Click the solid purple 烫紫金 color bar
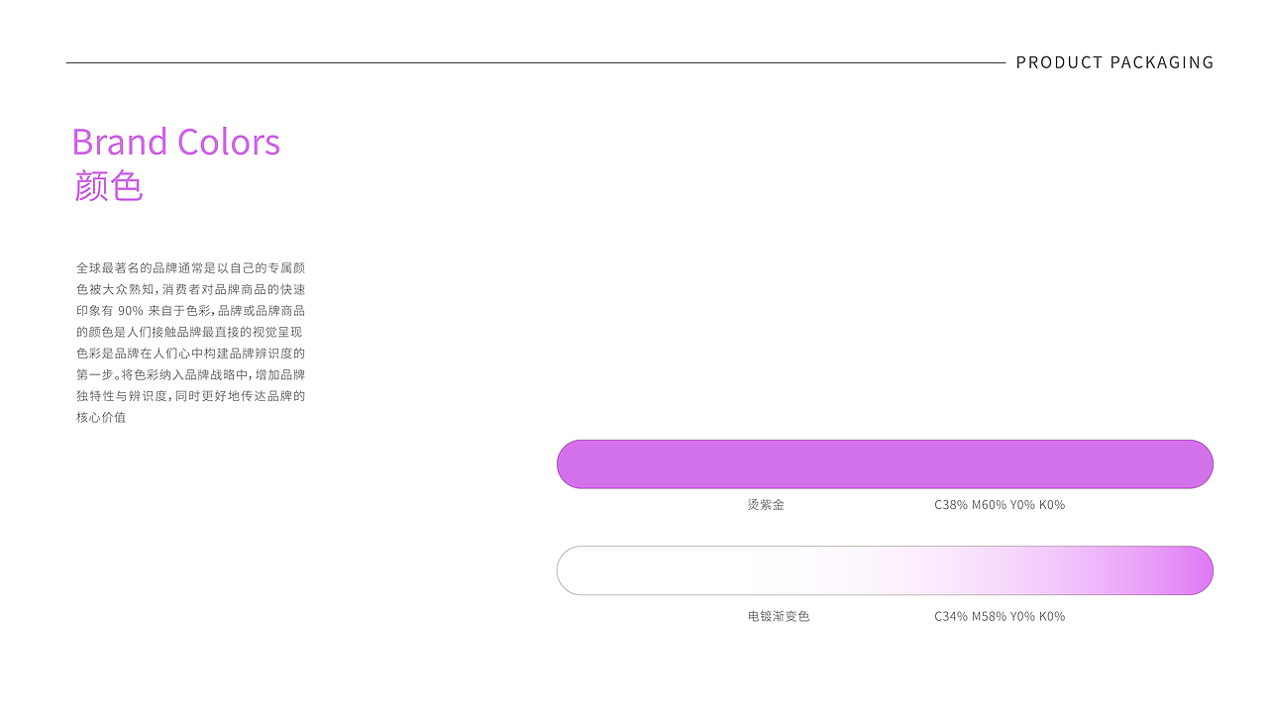 tap(885, 464)
